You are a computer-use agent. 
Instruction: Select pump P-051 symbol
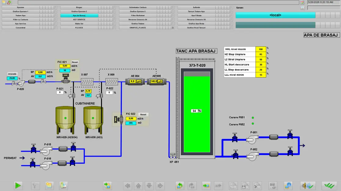click(252, 140)
